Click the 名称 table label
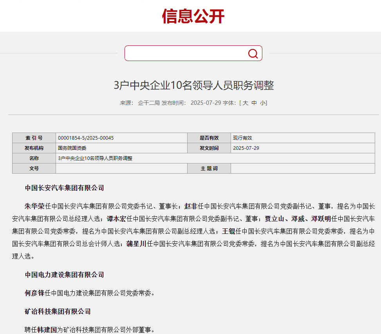This screenshot has height=334, width=381. click(x=34, y=158)
